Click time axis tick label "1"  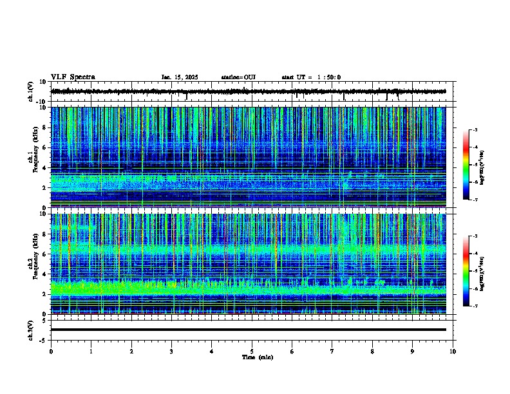[91, 352]
